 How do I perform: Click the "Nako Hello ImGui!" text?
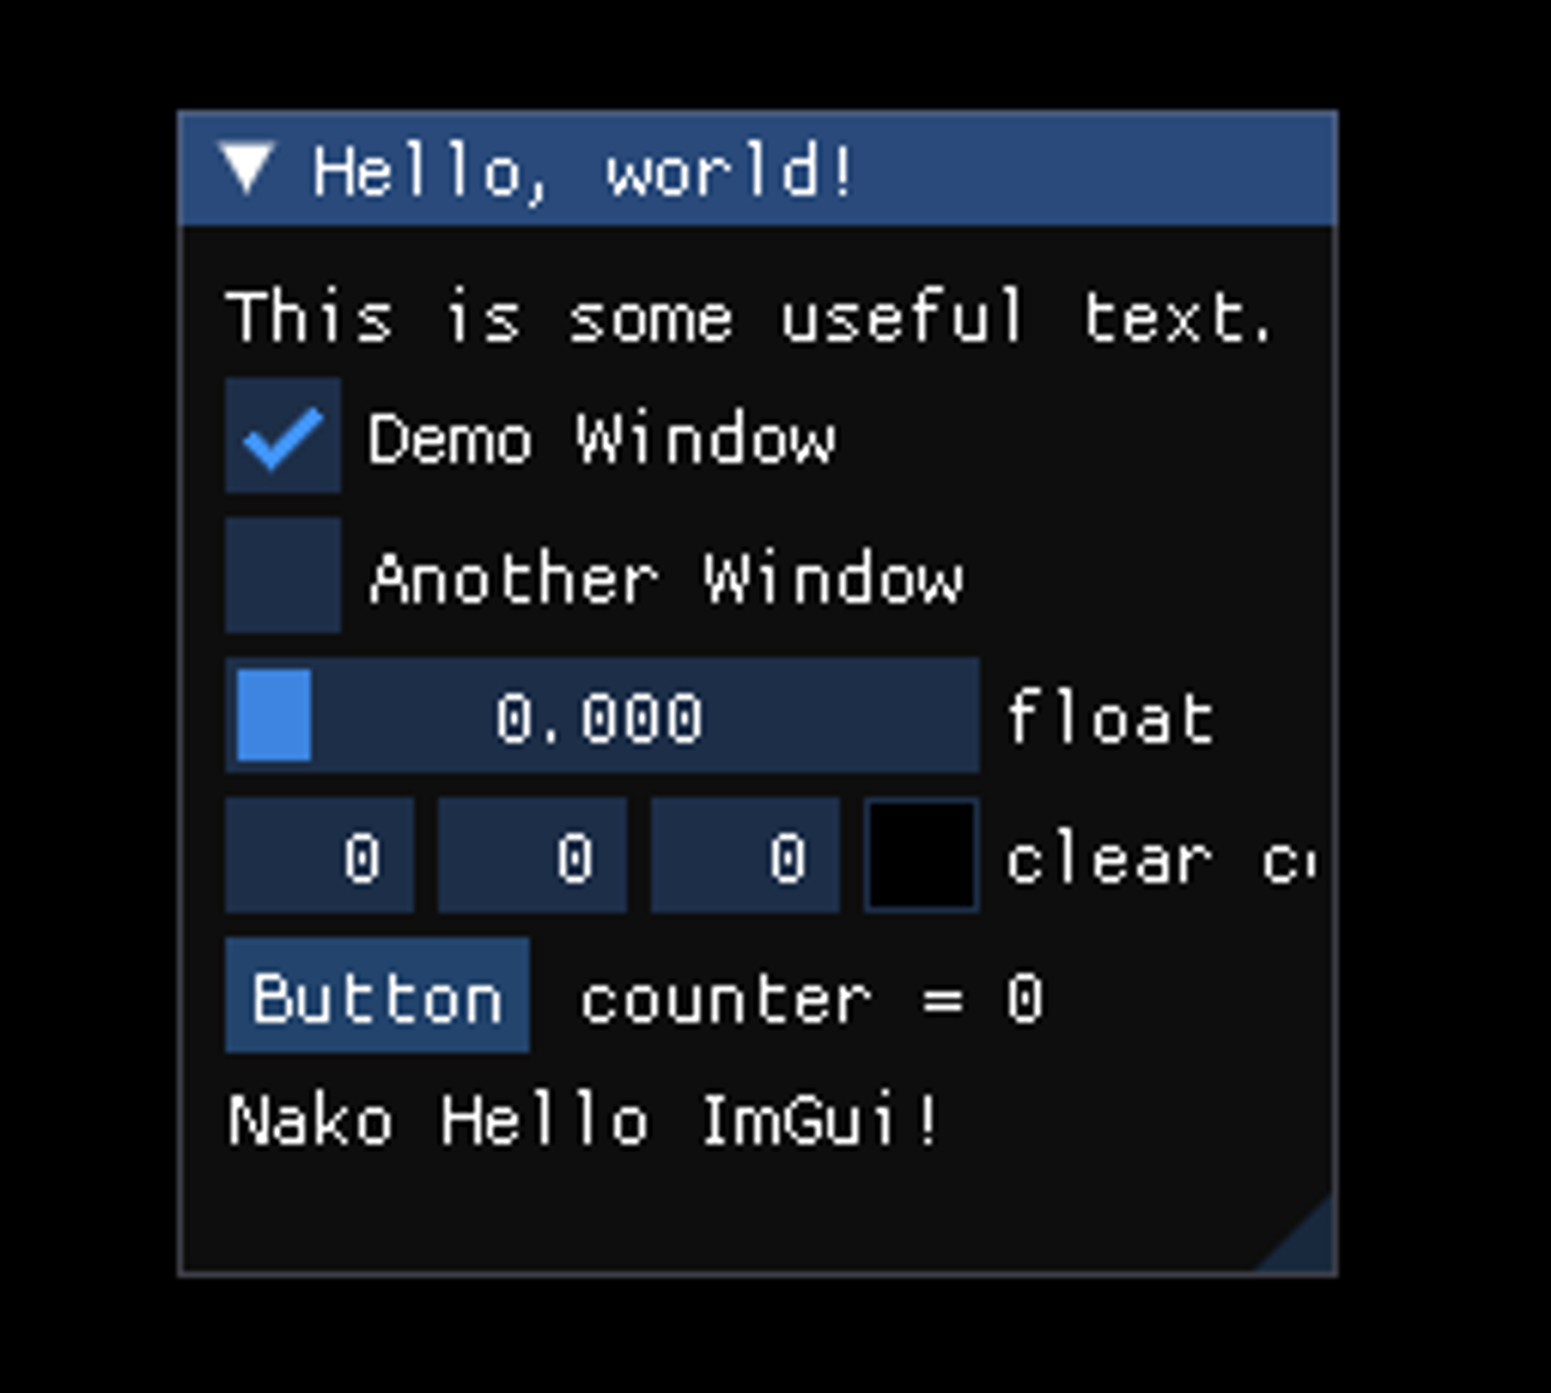point(583,1122)
